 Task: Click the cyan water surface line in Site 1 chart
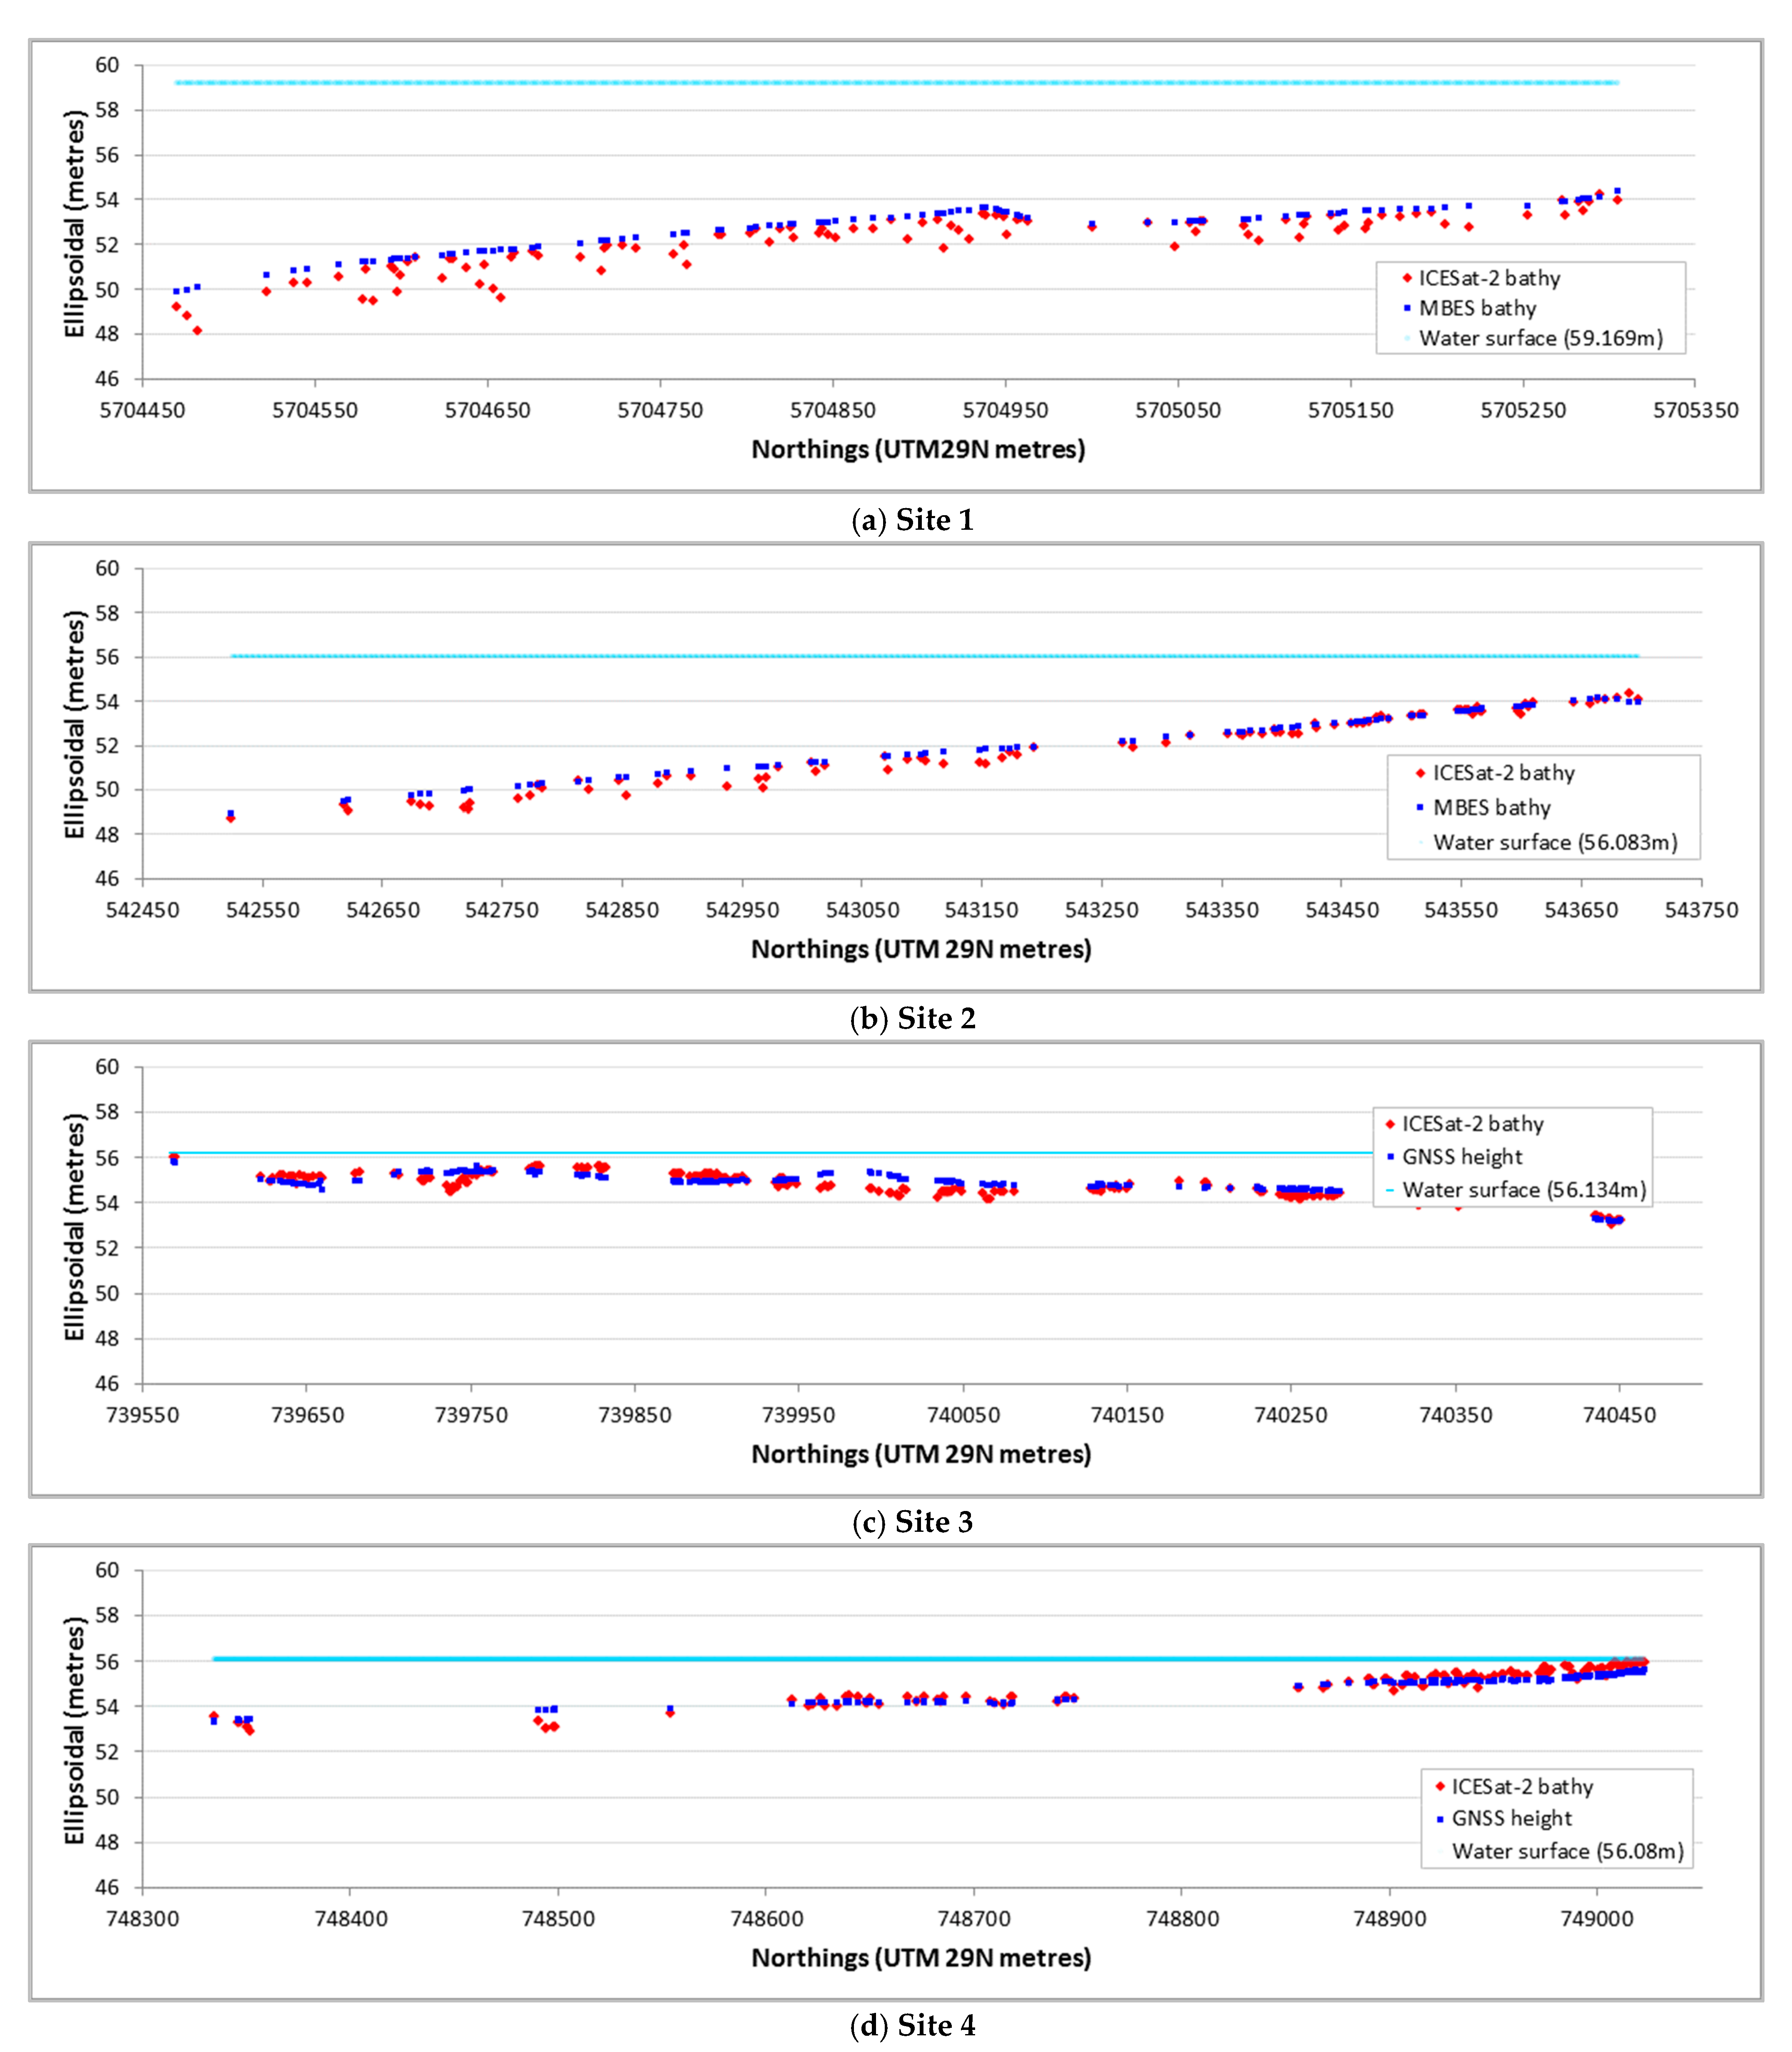[897, 83]
